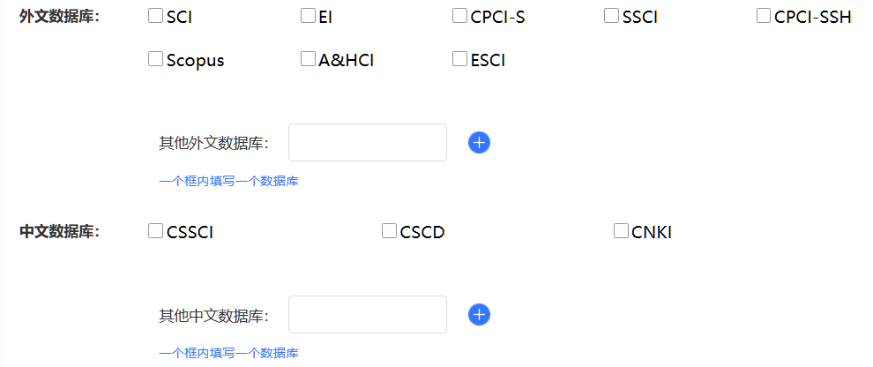Add another Chinese database input with plus icon

[x=479, y=315]
